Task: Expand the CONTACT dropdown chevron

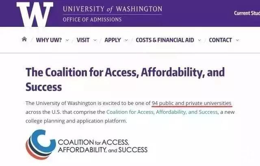Action: click(x=238, y=40)
